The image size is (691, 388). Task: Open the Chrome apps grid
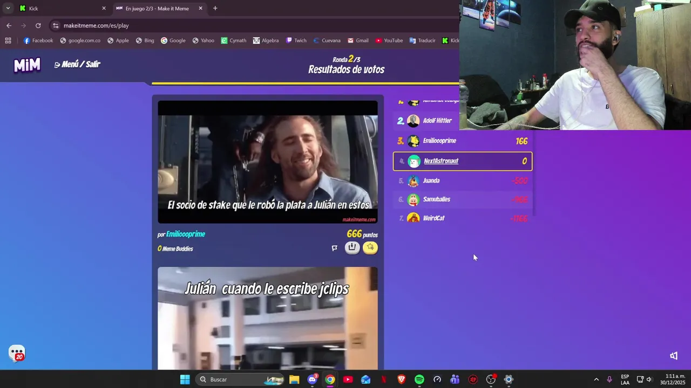[8, 40]
